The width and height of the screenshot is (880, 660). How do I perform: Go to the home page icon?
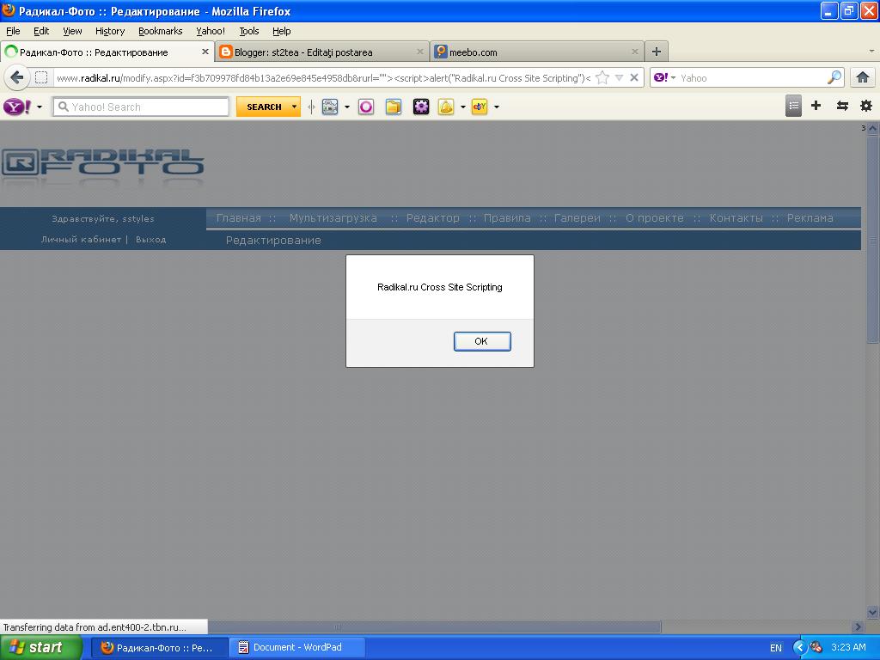[863, 77]
